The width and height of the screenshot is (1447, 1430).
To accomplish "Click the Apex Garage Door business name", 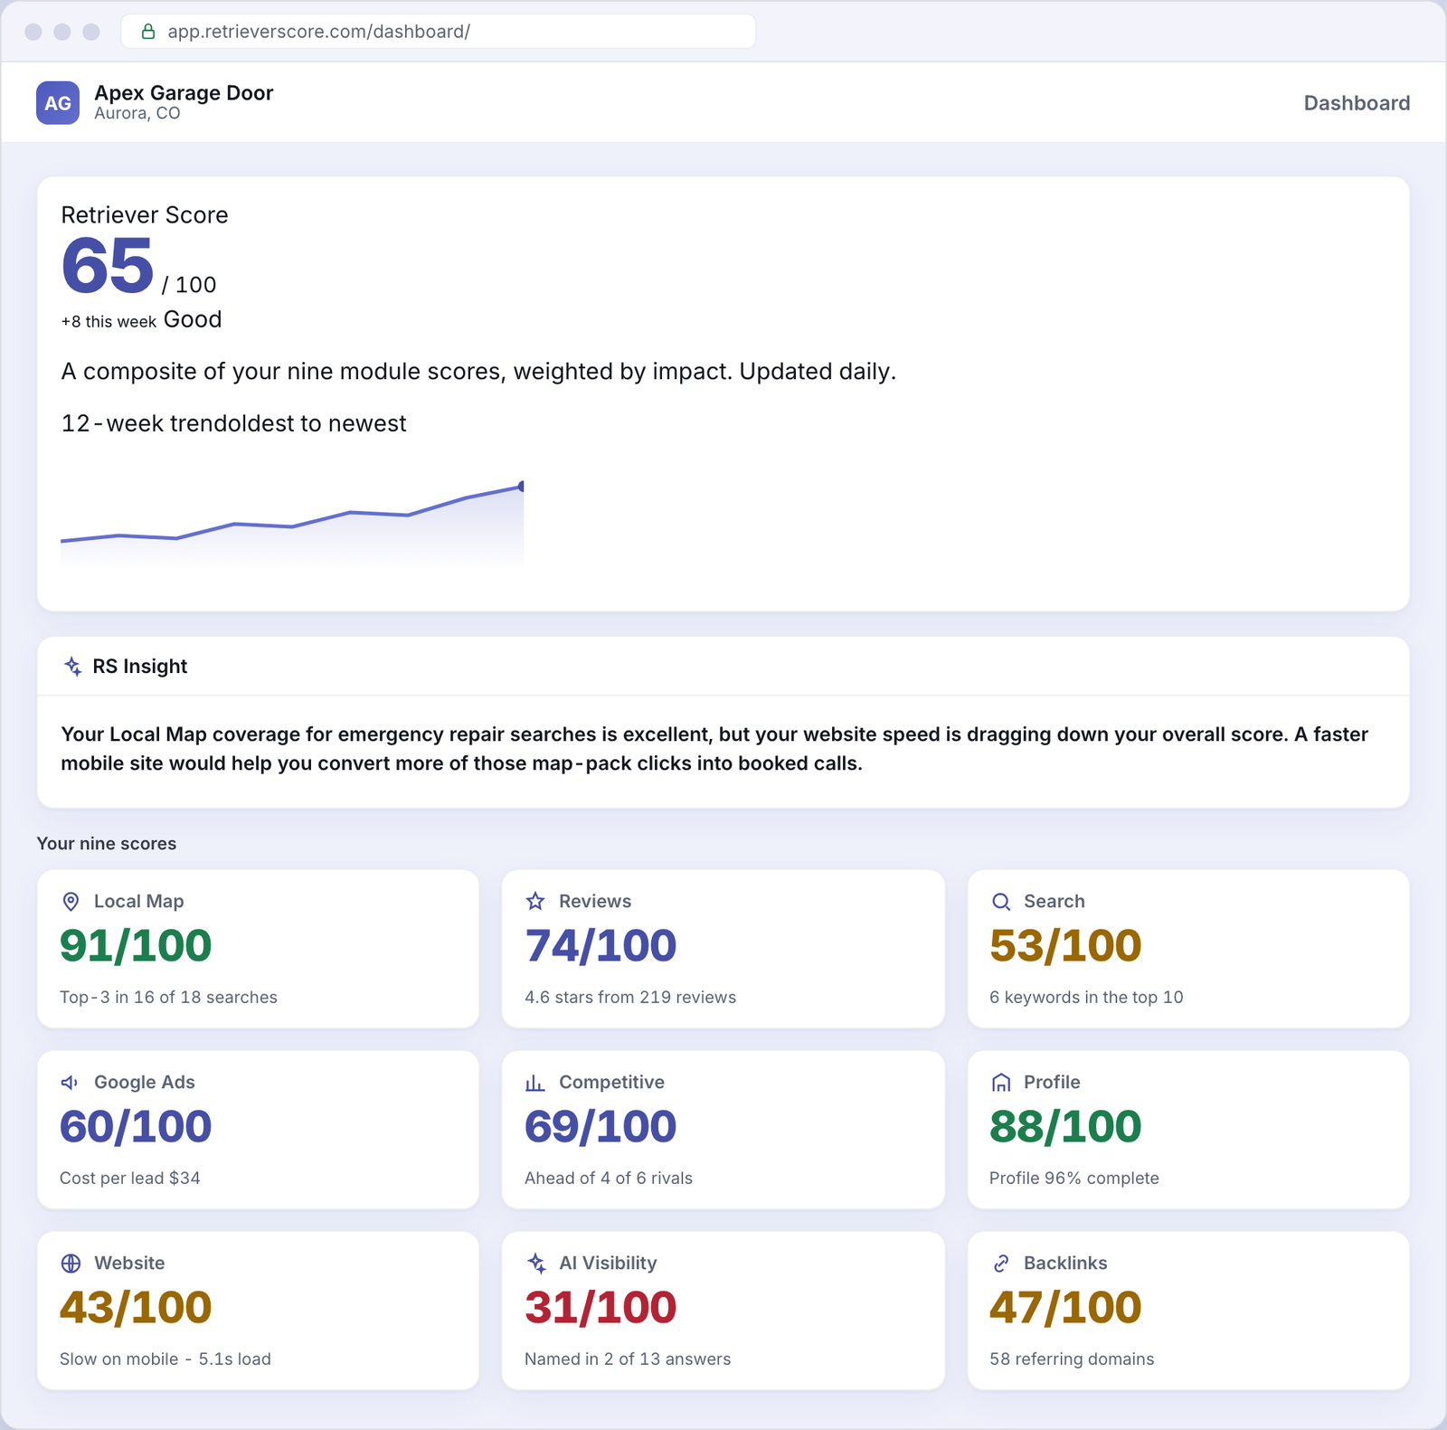I will [184, 93].
